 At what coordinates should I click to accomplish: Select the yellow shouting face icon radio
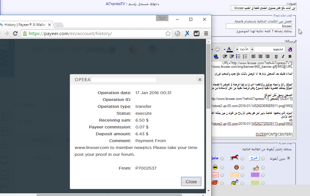pyautogui.click(x=222, y=167)
